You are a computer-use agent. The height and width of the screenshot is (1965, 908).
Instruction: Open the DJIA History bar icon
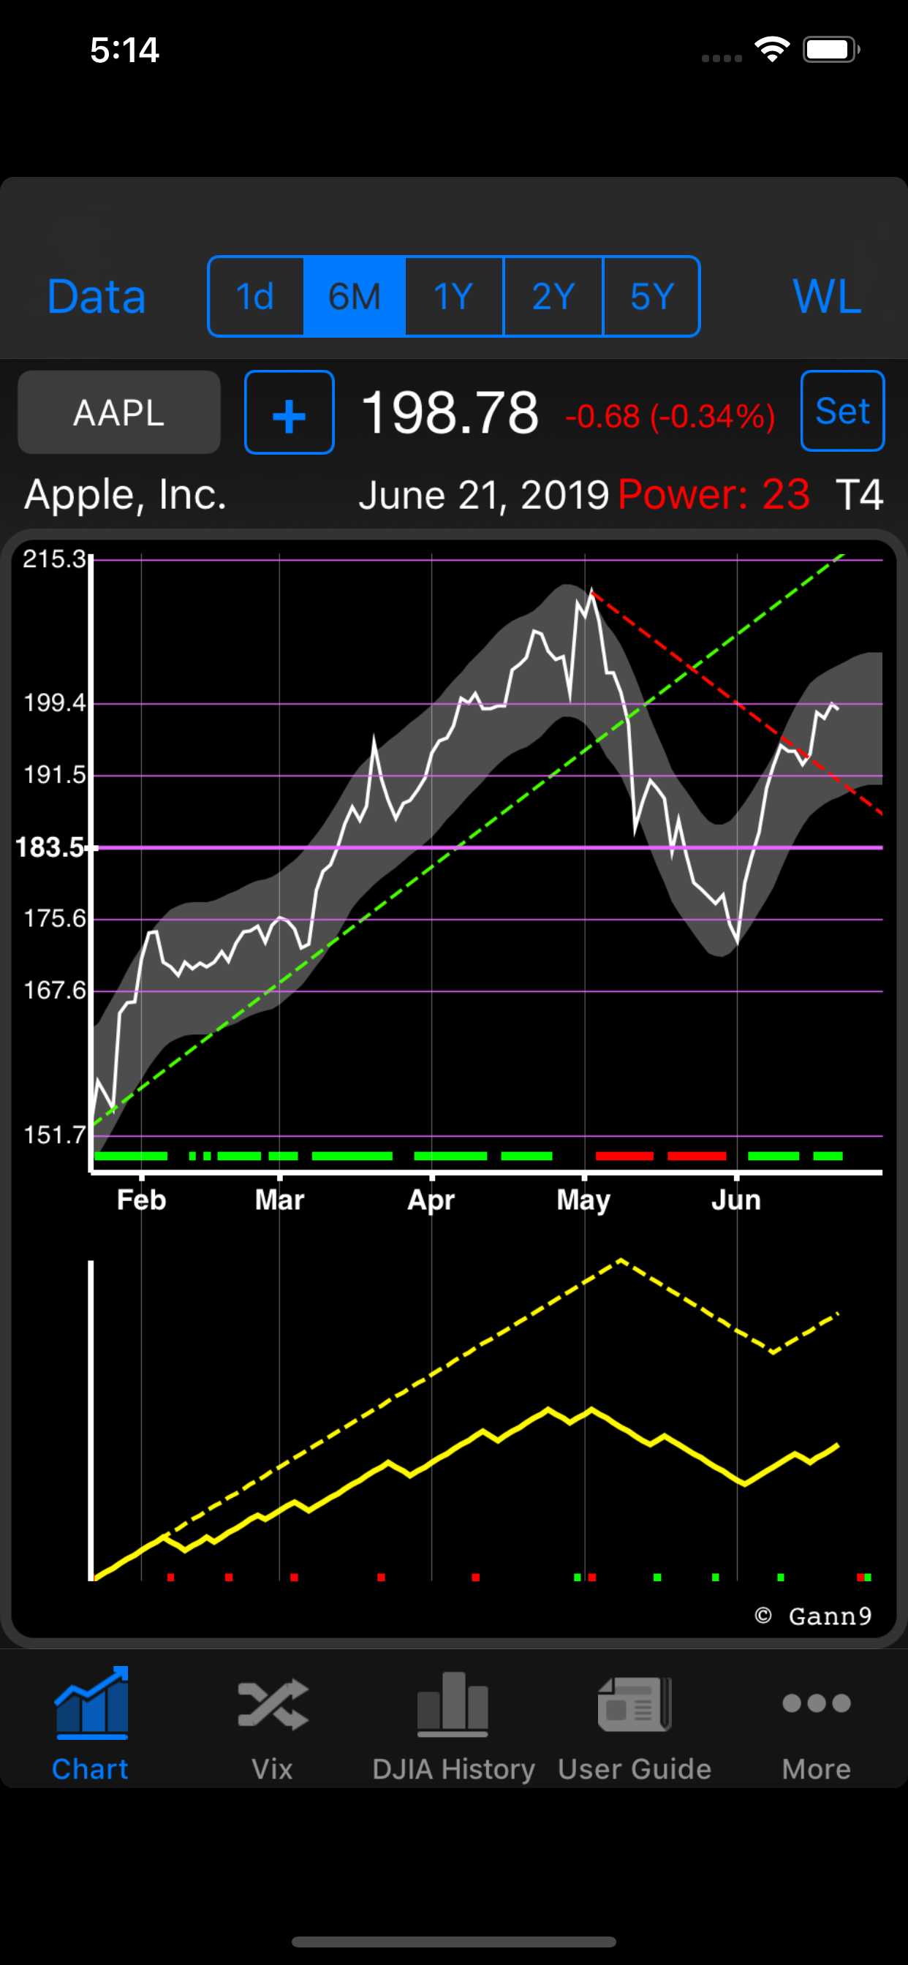tap(453, 1704)
